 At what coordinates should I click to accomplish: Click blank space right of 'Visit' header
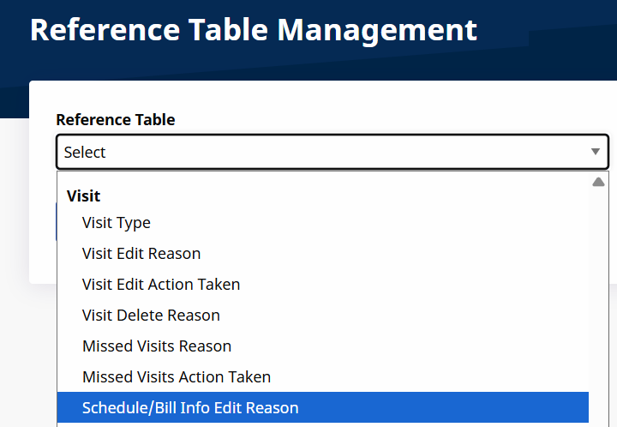[343, 196]
